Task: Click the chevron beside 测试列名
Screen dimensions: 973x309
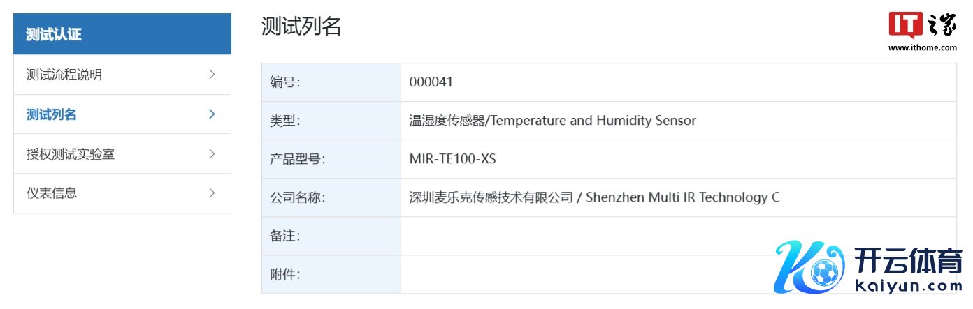Action: [212, 114]
